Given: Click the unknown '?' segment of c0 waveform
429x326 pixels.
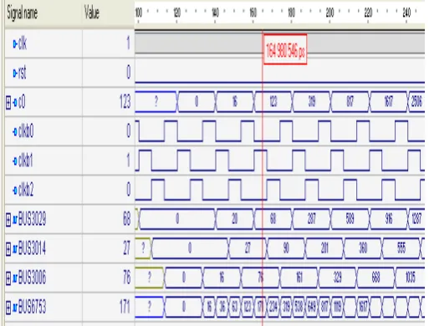Looking at the screenshot, I should pos(156,102).
